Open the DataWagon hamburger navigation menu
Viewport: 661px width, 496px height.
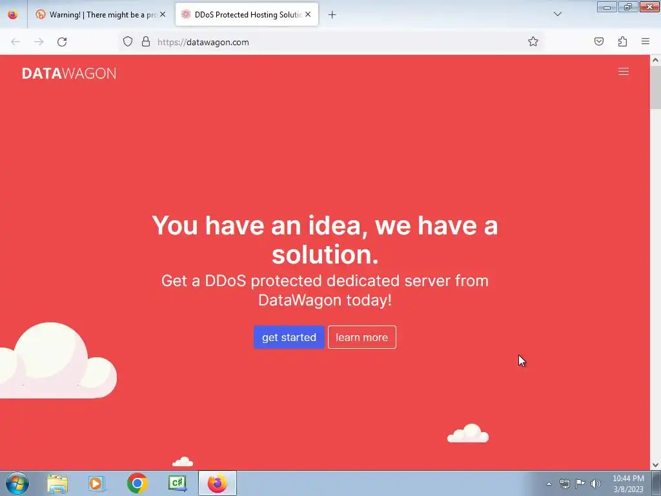click(623, 72)
